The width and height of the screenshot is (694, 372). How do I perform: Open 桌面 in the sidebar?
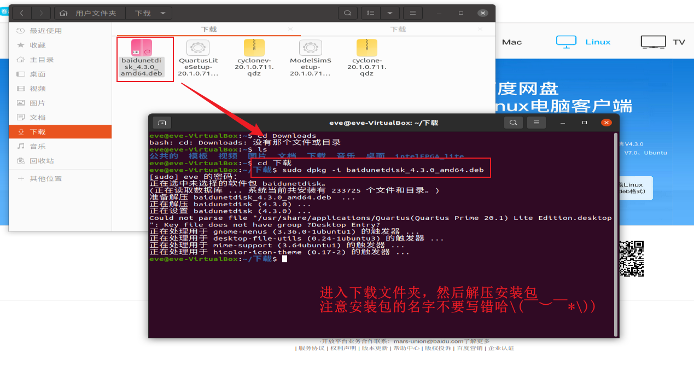pos(60,74)
